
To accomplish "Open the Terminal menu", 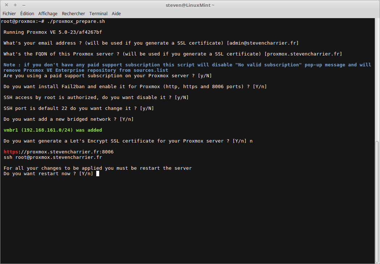I will click(98, 14).
